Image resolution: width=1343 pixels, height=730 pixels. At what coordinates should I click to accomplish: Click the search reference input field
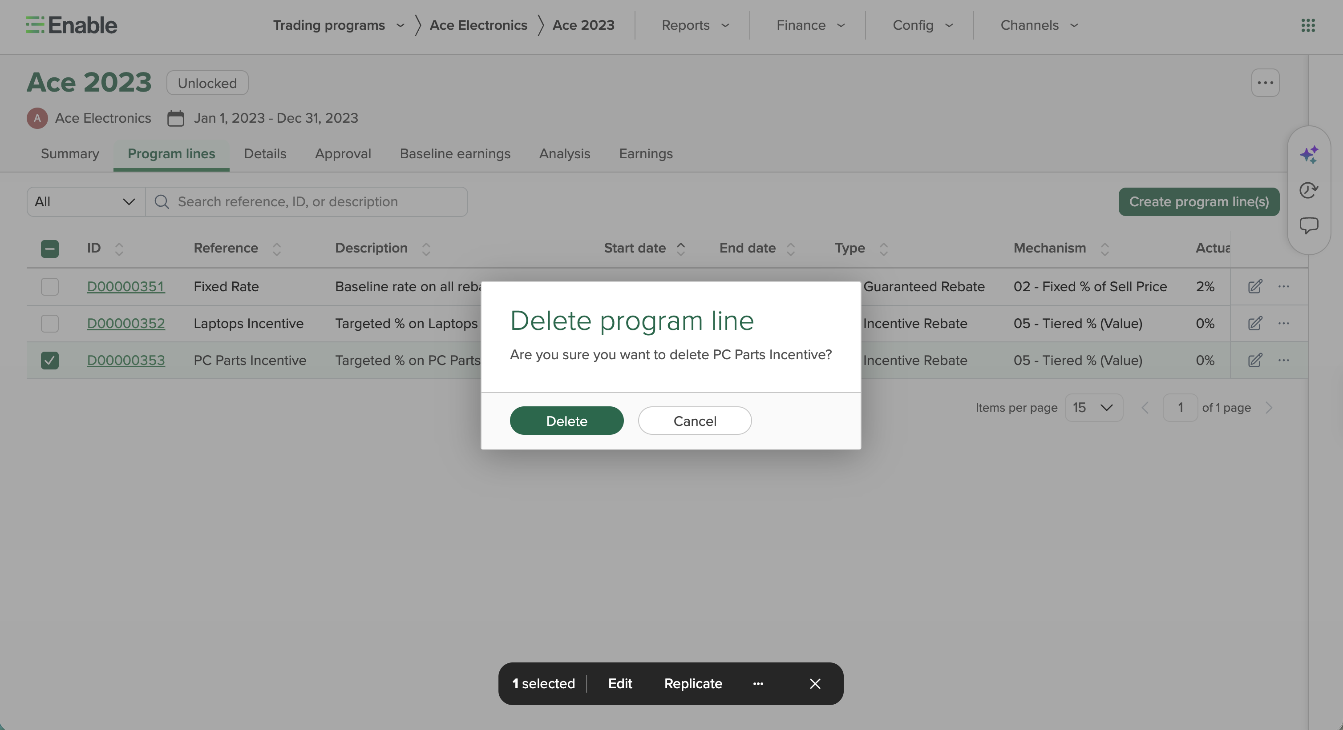point(307,201)
